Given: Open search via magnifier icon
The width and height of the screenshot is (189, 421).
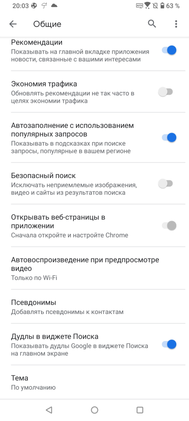Looking at the screenshot, I should coord(152,24).
